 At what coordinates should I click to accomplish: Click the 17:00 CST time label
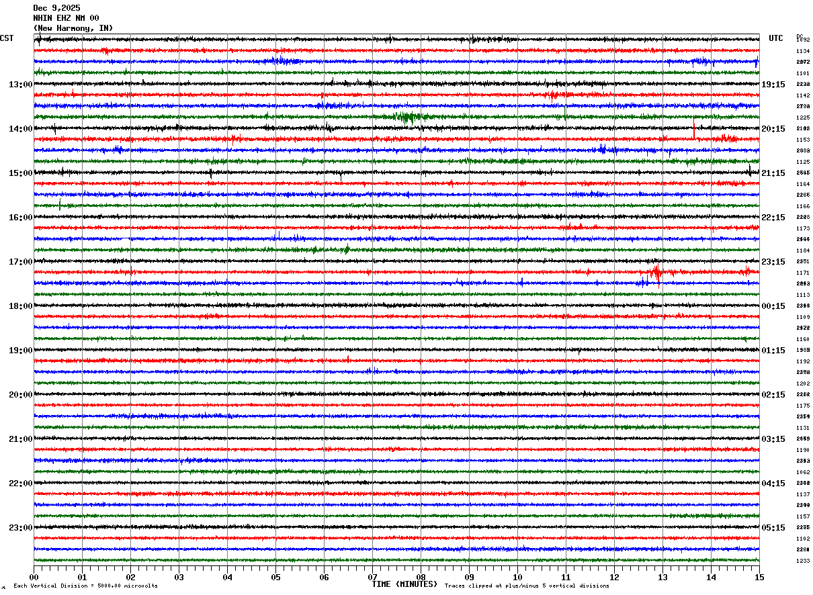pyautogui.click(x=21, y=262)
